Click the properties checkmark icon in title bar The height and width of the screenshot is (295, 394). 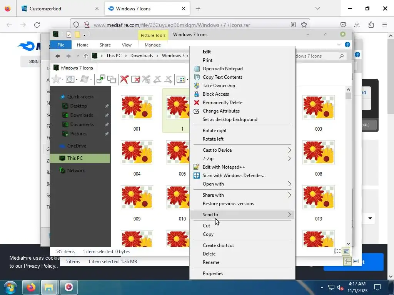click(x=69, y=35)
